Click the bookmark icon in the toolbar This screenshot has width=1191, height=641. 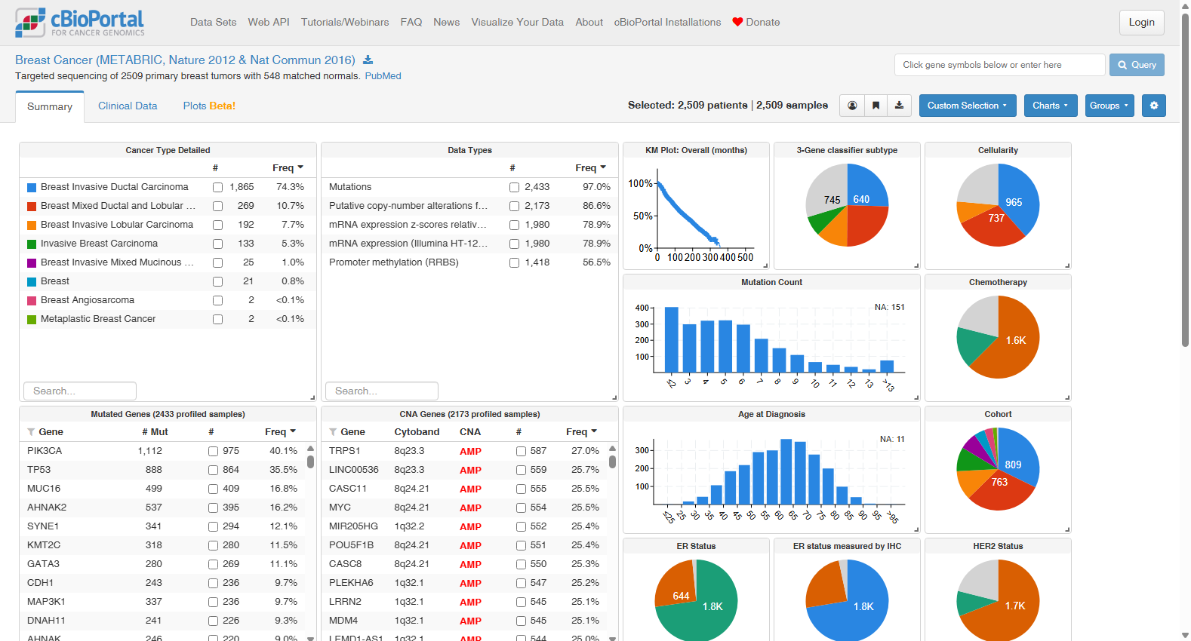pos(876,106)
